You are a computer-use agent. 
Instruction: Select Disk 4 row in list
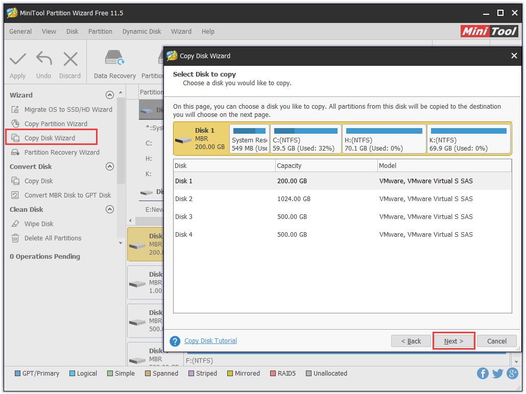click(x=343, y=235)
